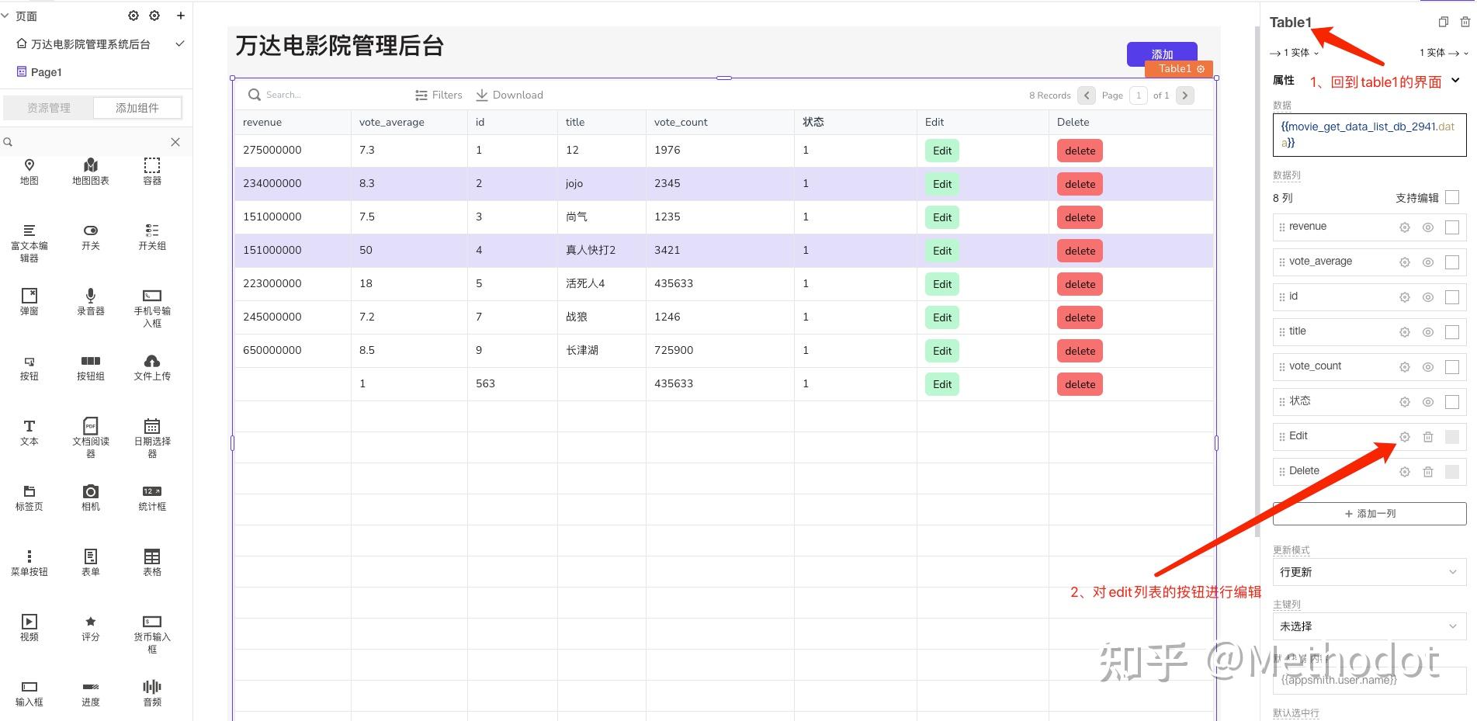Add the Form (表单) widget
Viewport: 1477px width, 721px height.
pos(91,563)
